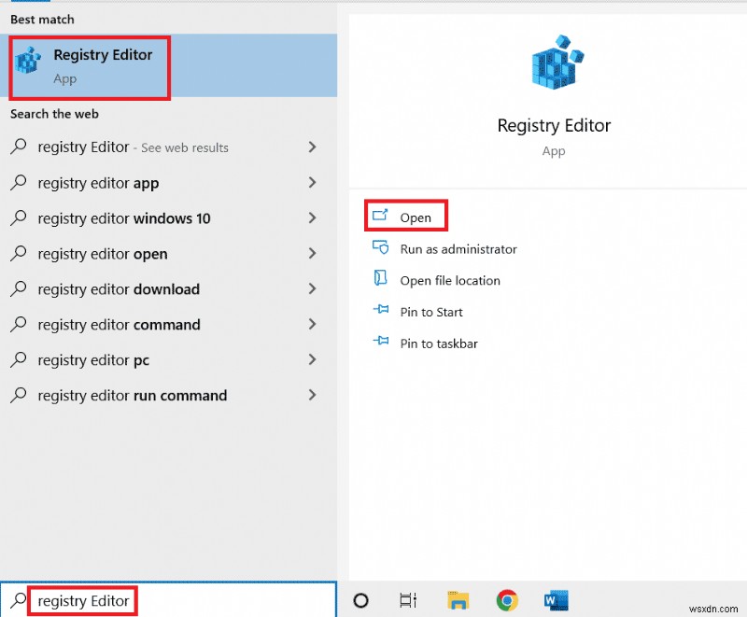
Task: Choose Run as administrator
Action: [x=458, y=249]
